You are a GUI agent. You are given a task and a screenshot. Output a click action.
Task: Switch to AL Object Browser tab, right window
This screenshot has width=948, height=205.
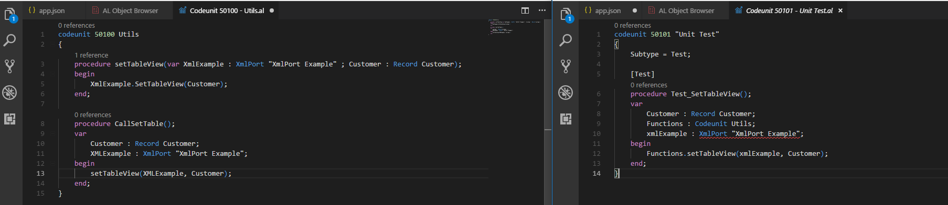[x=686, y=10]
